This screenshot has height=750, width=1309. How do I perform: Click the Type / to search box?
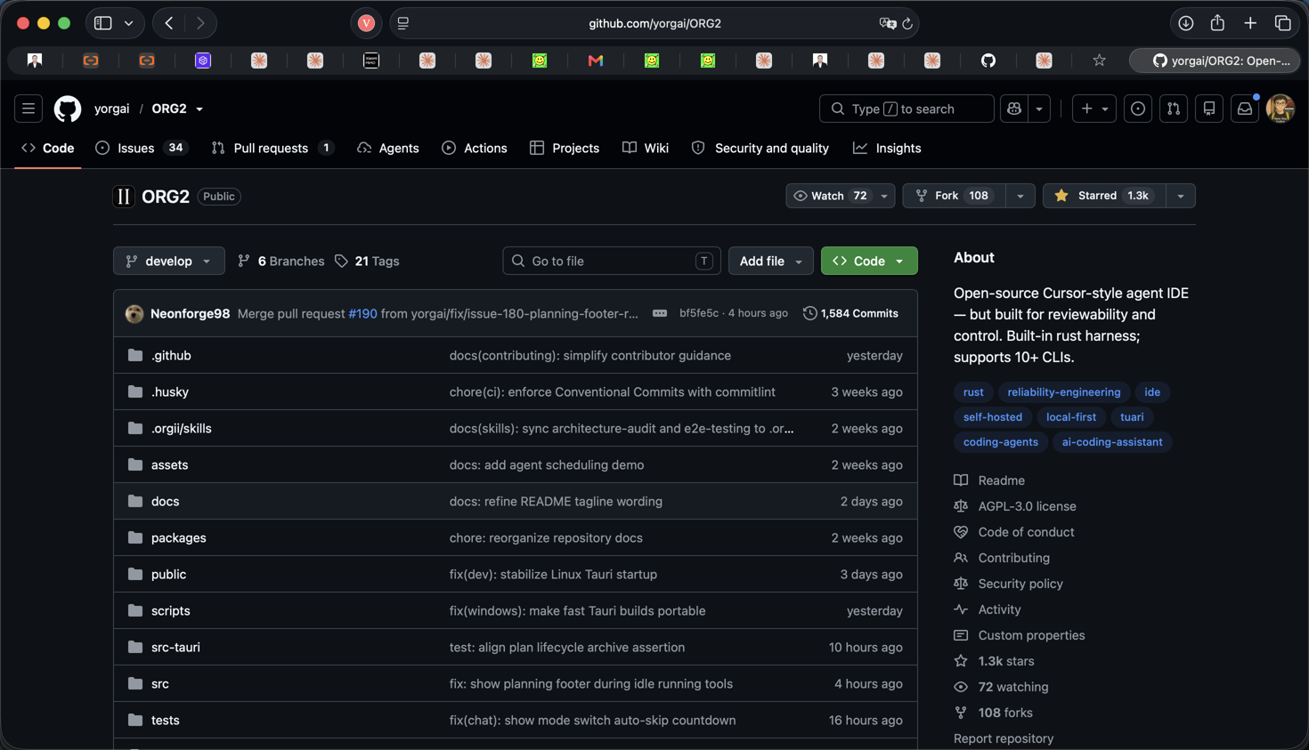[907, 109]
